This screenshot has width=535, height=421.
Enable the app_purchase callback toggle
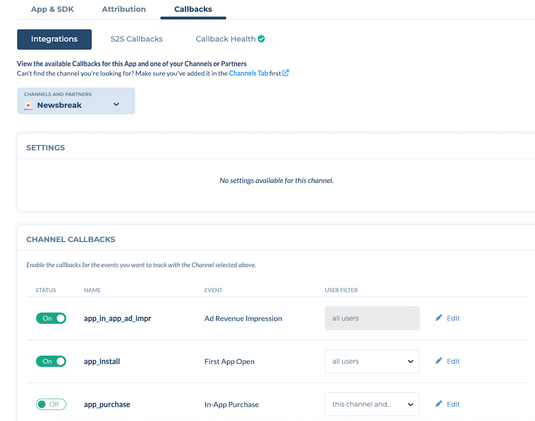pos(51,404)
